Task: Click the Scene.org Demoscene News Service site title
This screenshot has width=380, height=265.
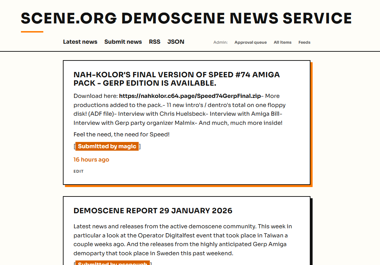Action: (186, 19)
